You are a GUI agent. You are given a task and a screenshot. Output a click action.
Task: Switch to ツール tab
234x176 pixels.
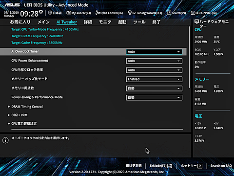point(139,22)
